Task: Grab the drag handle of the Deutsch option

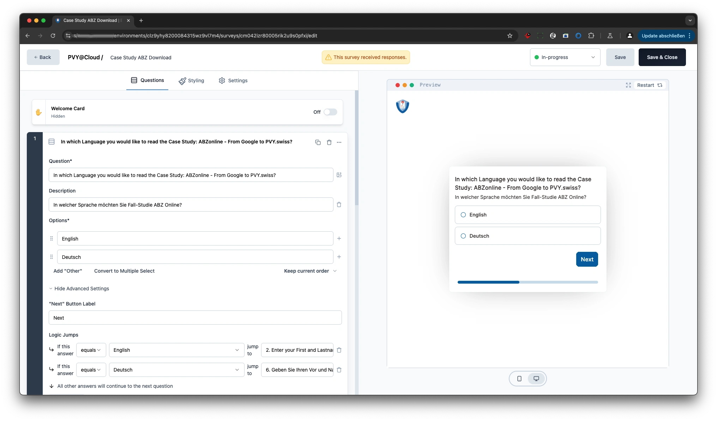Action: [x=52, y=257]
